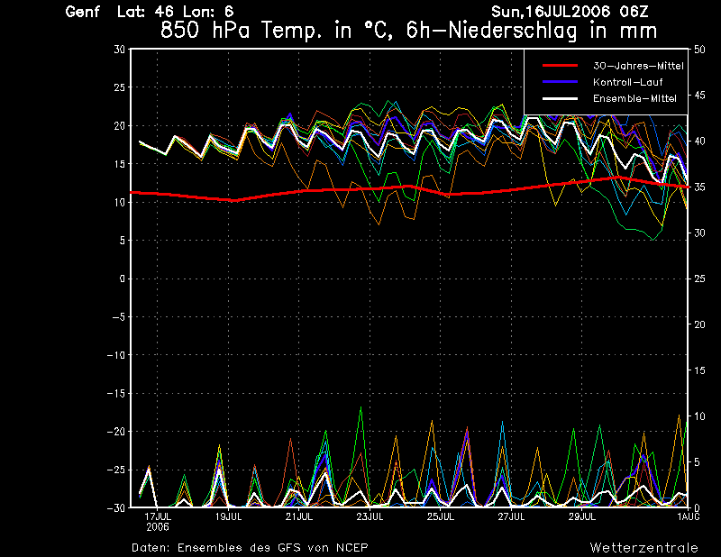Click the blue Kontroll-Lauf legend line
Screen dimensions: 721x557
559,82
